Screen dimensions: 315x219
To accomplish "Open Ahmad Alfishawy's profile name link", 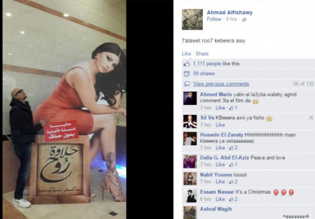I will pyautogui.click(x=229, y=13).
